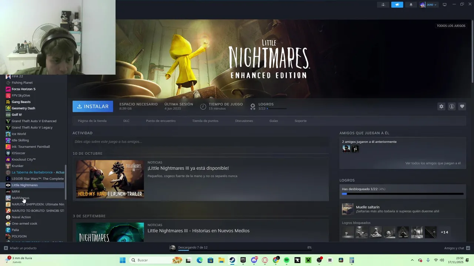474x266 pixels.
Task: Click the blue INSTALAR button
Action: click(93, 106)
